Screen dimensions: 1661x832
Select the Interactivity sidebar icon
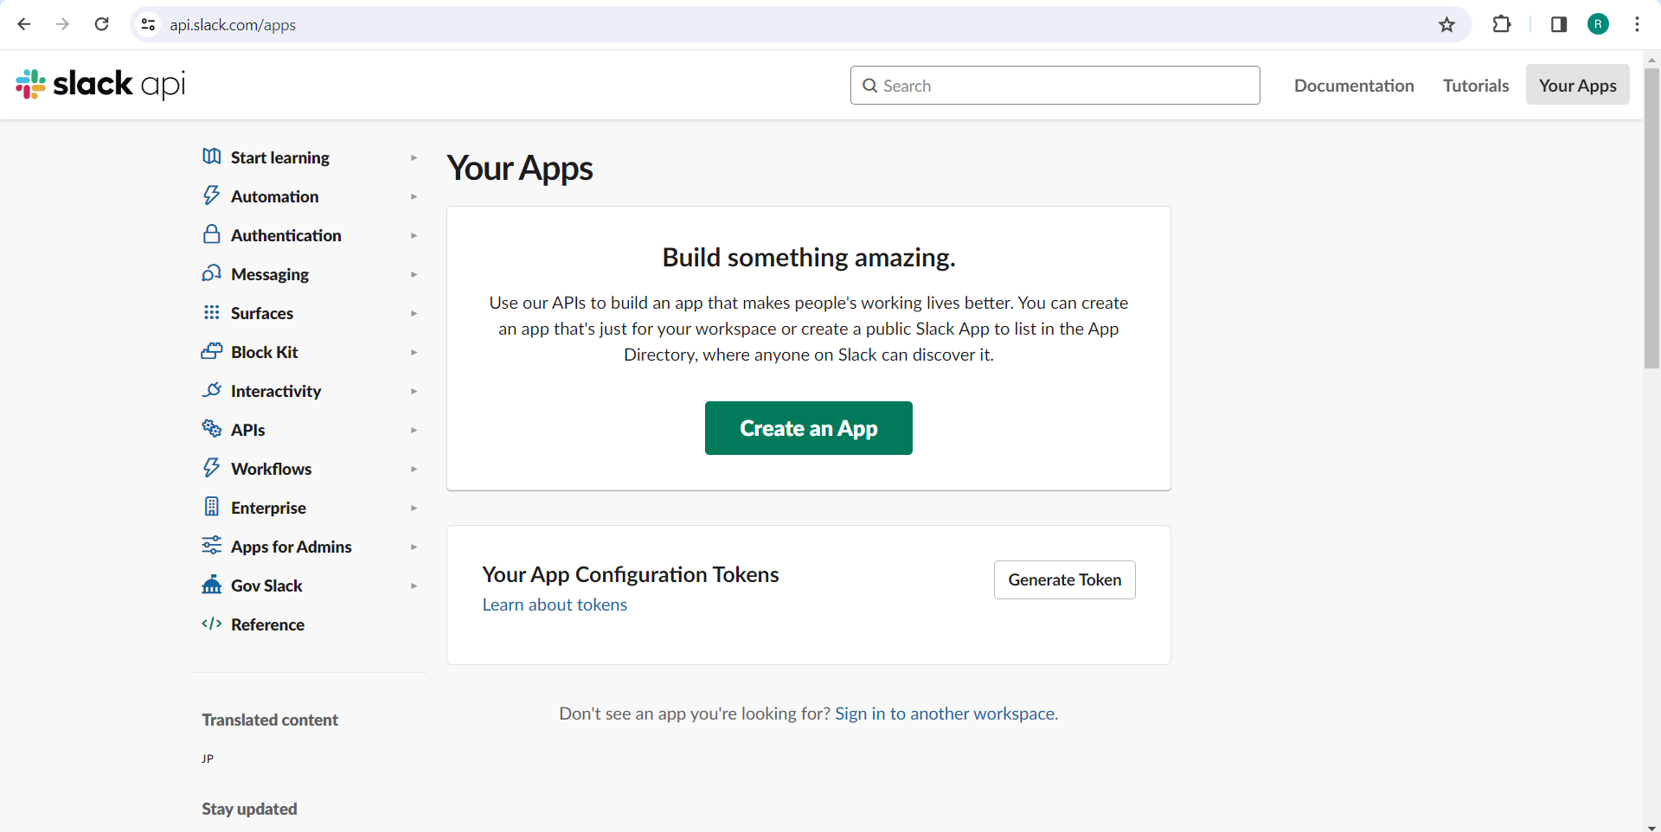(212, 390)
